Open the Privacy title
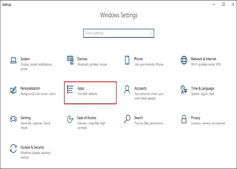 coord(196,118)
